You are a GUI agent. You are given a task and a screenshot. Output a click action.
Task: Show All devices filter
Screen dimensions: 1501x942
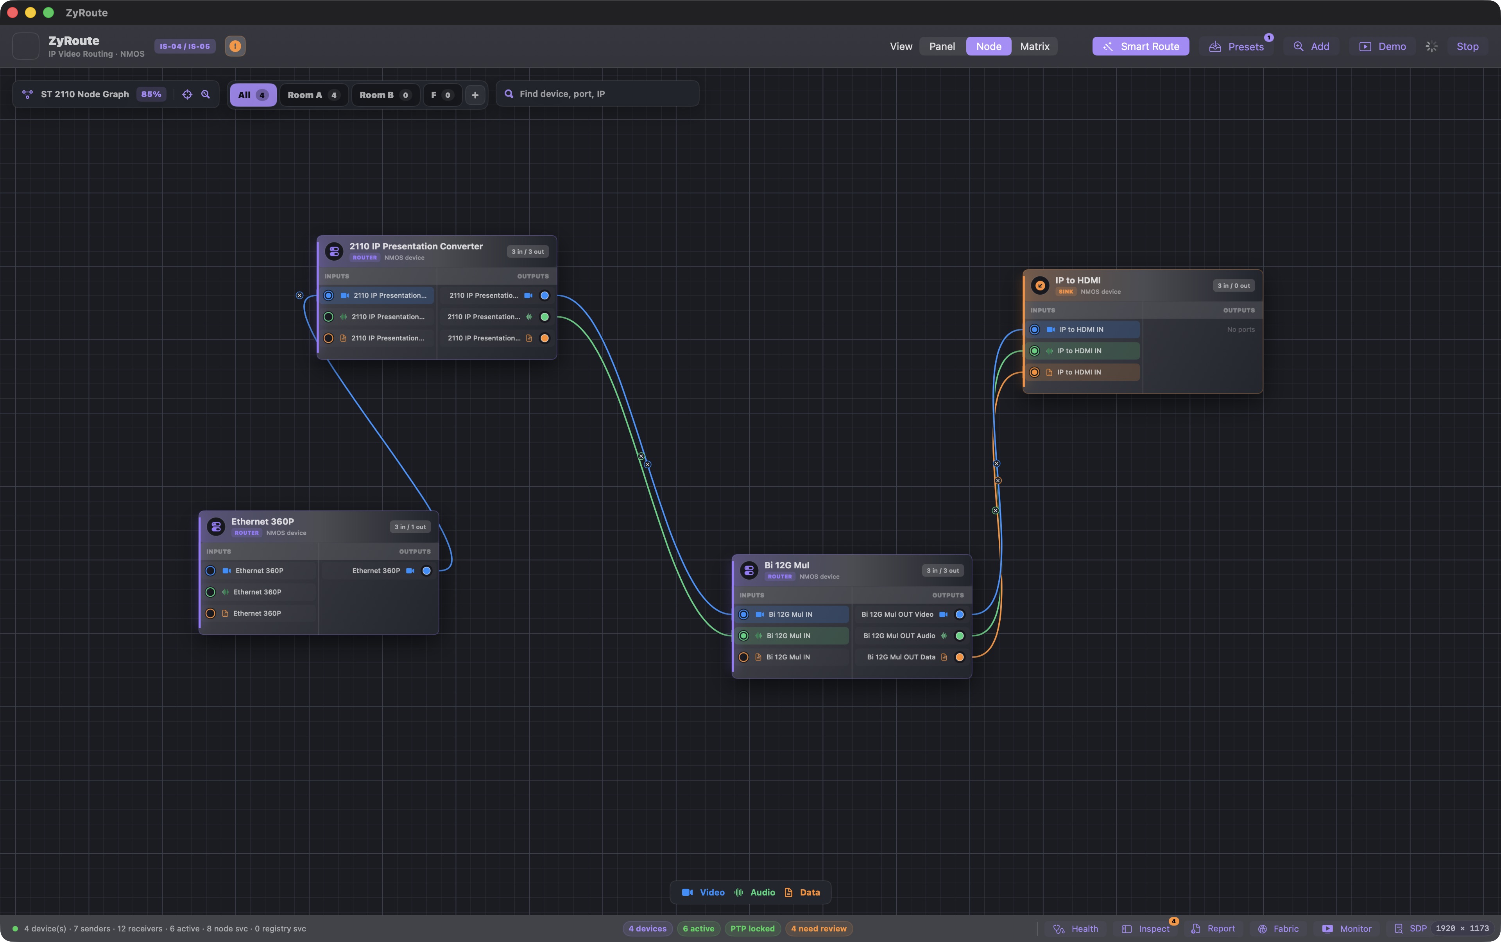[253, 95]
